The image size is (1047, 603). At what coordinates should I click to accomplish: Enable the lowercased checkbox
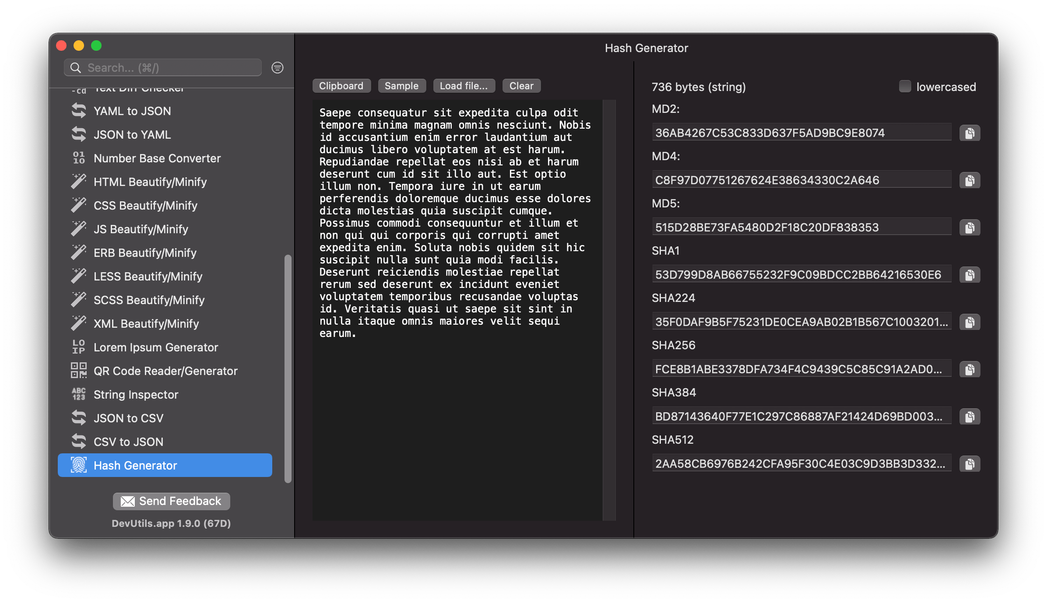tap(904, 87)
